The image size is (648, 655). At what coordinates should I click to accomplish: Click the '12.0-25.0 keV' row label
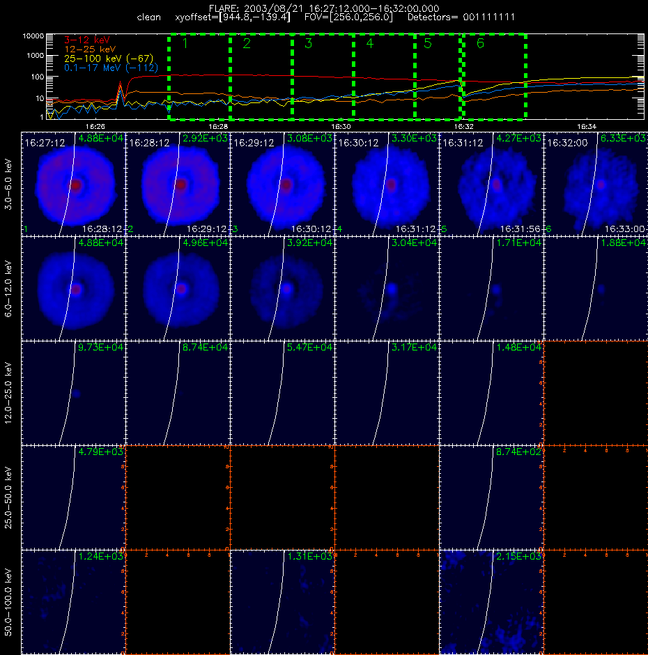[8, 393]
